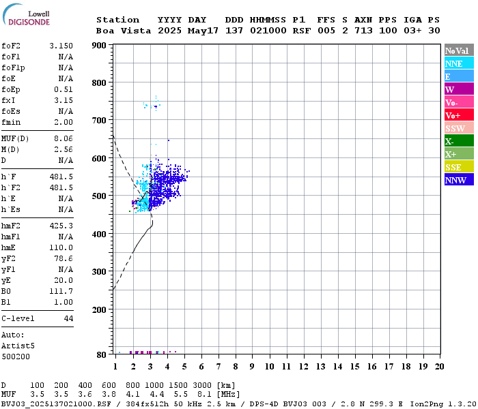Click the hmE value 110.0
The image size is (478, 409).
point(61,247)
